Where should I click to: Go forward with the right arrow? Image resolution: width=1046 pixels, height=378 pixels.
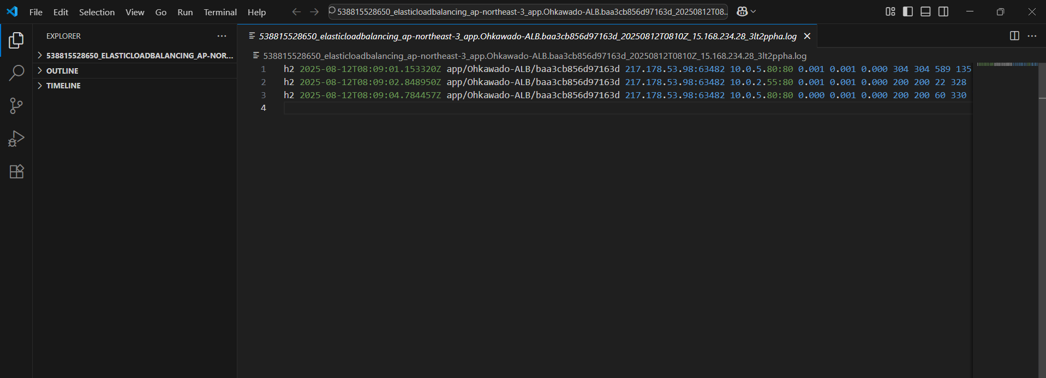pyautogui.click(x=314, y=11)
